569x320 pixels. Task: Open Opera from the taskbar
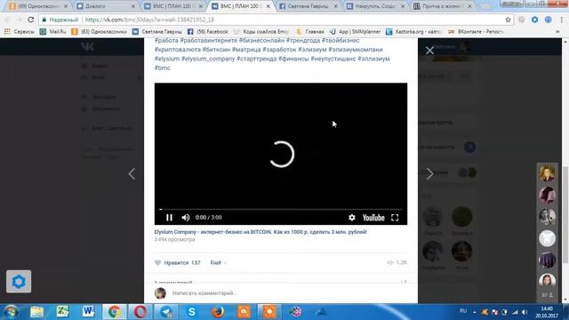[140, 312]
